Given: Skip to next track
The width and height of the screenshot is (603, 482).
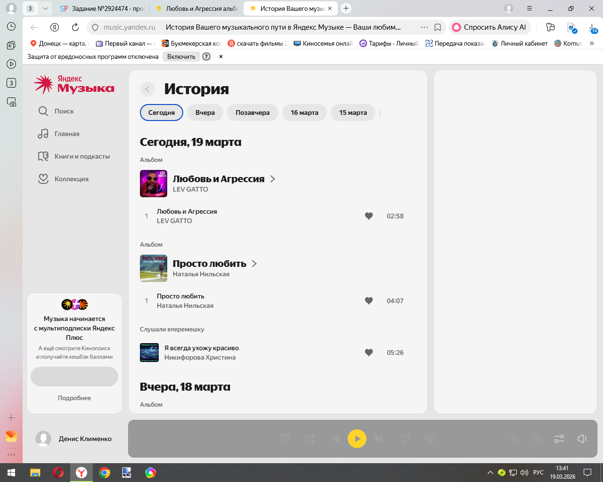Looking at the screenshot, I should 379,439.
